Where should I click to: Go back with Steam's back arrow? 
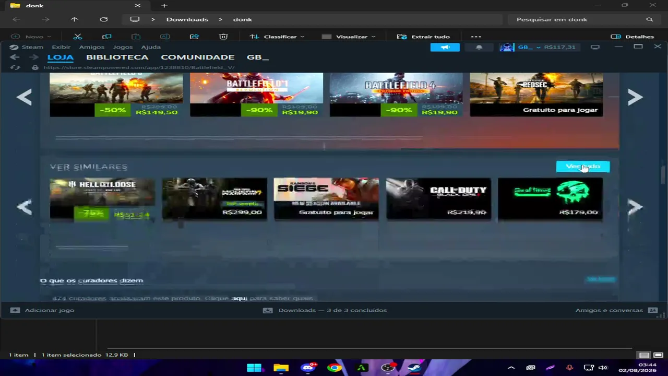pyautogui.click(x=15, y=57)
